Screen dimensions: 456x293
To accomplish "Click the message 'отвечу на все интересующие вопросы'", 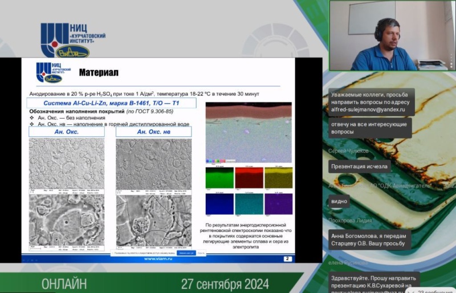I will click(370, 128).
